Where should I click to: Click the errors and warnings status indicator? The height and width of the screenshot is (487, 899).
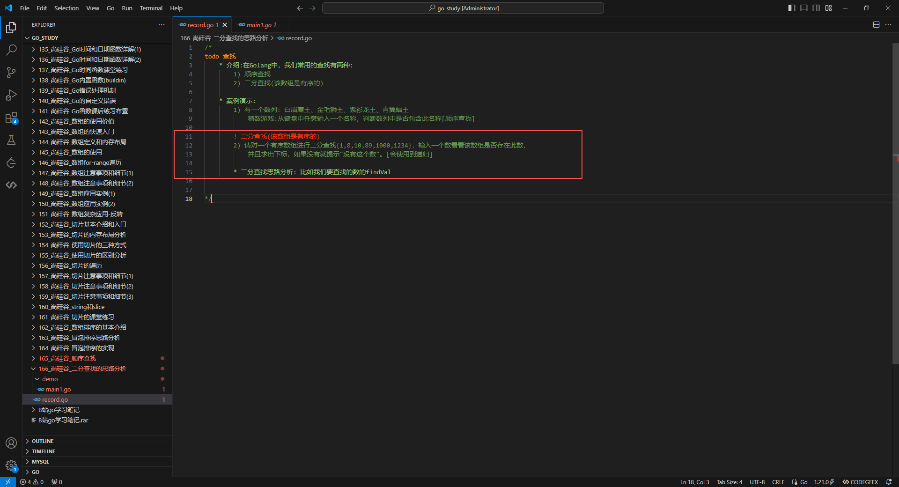click(x=32, y=482)
